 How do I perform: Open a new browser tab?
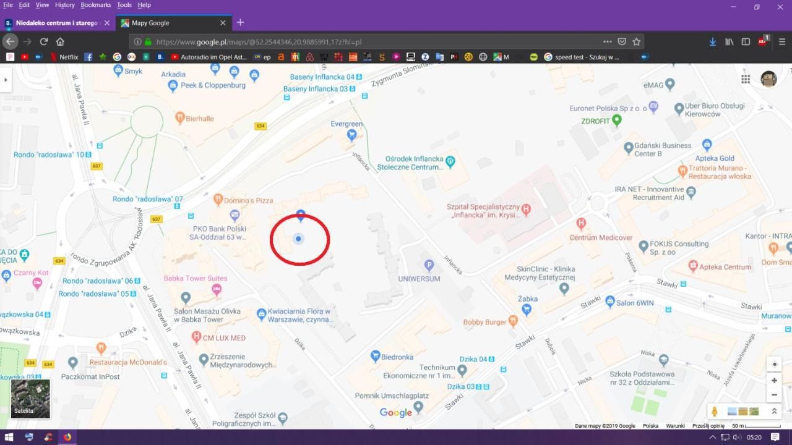tap(240, 23)
